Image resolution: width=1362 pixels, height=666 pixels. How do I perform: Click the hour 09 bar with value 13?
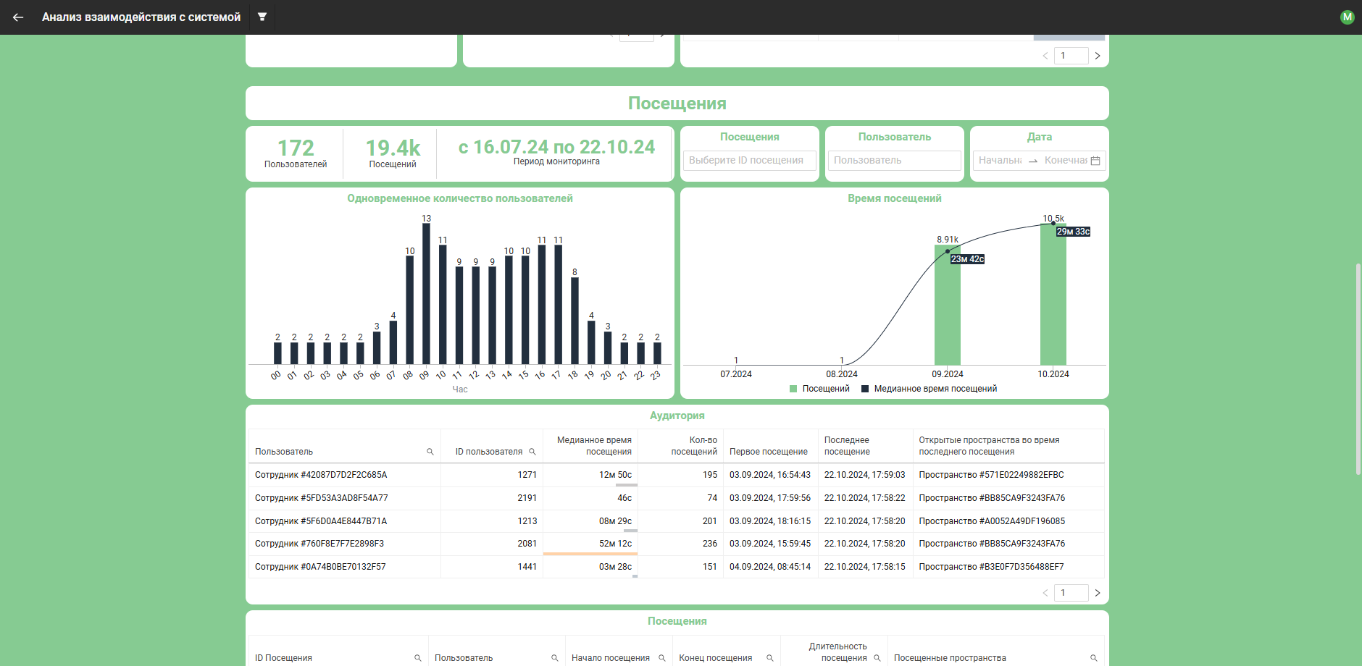(x=426, y=294)
